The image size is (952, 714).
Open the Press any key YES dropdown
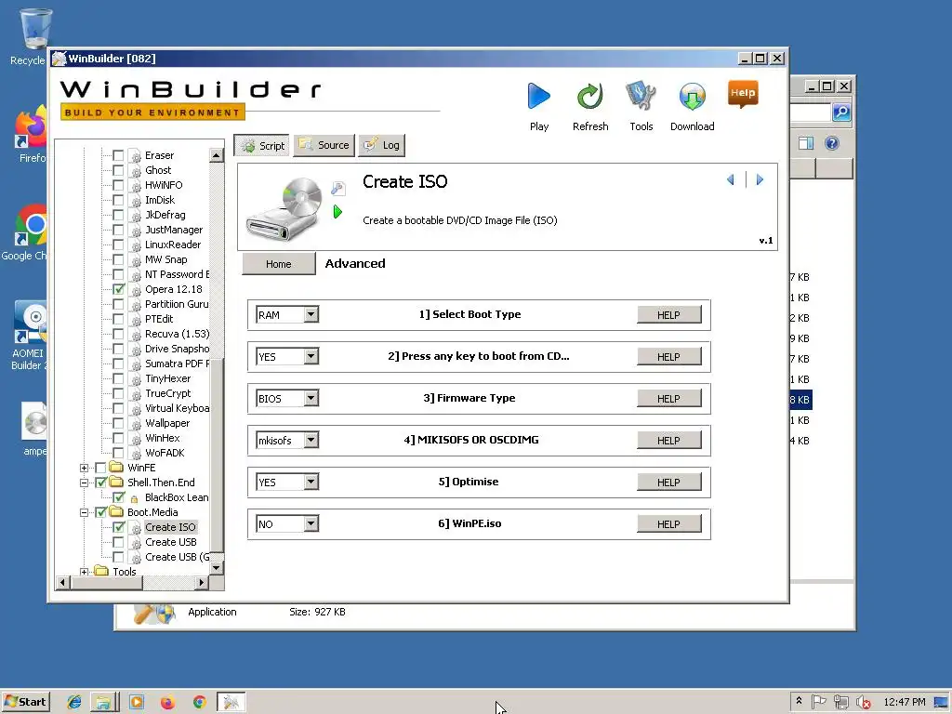(311, 356)
